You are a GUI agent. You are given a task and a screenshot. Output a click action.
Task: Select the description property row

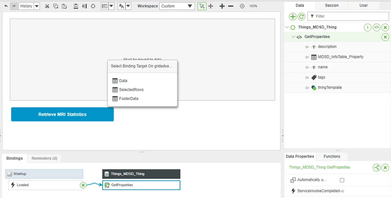337,47
